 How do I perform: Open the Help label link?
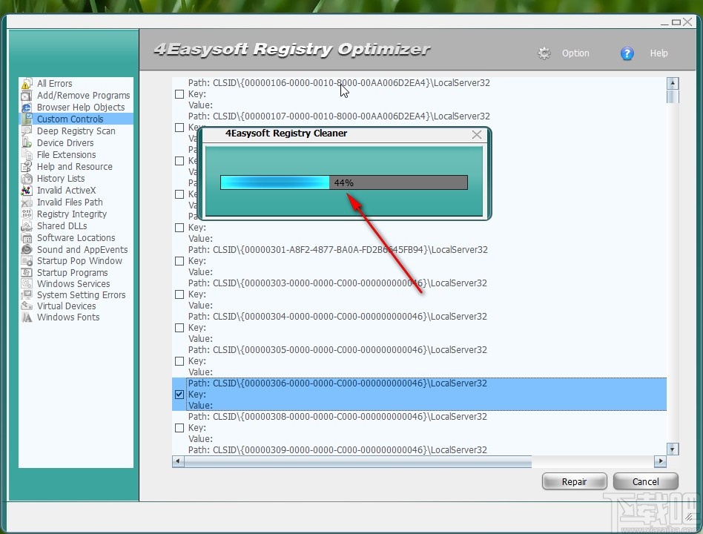659,53
